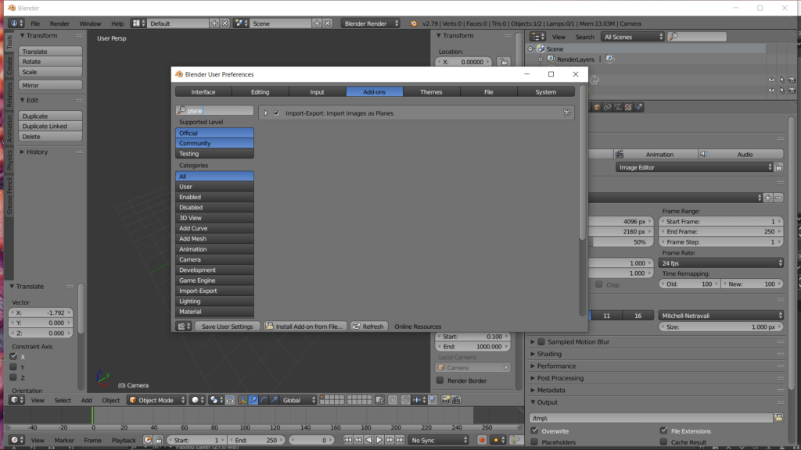The height and width of the screenshot is (450, 801).
Task: Click the OpenGL render clapperboard icon
Action: (x=456, y=400)
